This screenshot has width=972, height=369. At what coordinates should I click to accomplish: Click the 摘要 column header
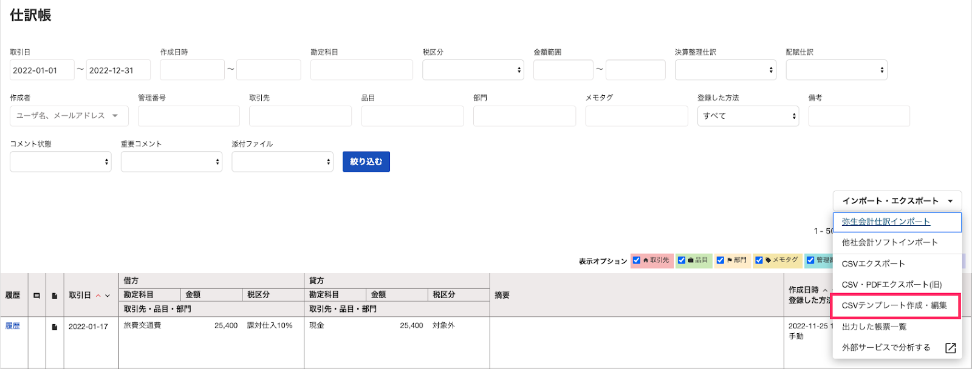[502, 296]
